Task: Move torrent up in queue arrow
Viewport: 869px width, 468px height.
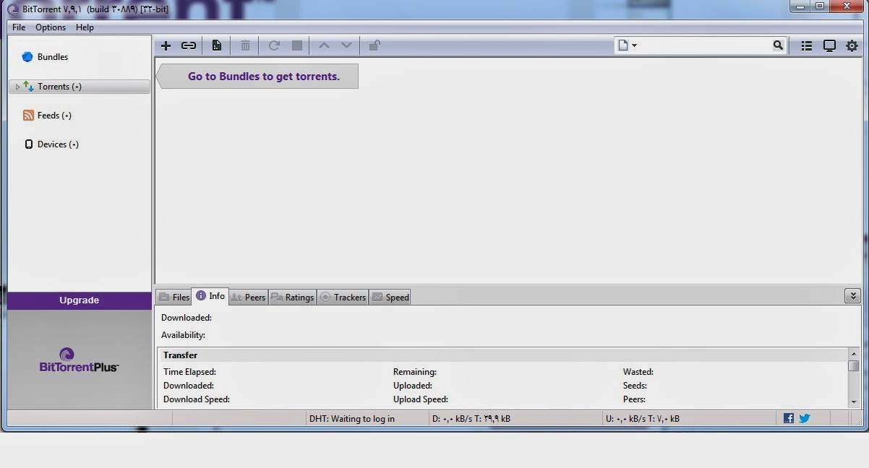Action: pos(324,45)
